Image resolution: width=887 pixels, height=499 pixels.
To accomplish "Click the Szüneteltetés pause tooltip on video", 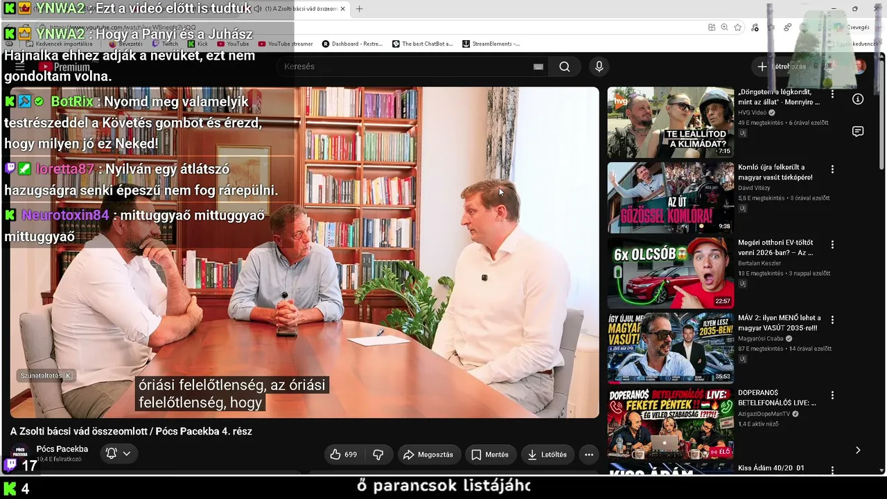I will pos(46,376).
